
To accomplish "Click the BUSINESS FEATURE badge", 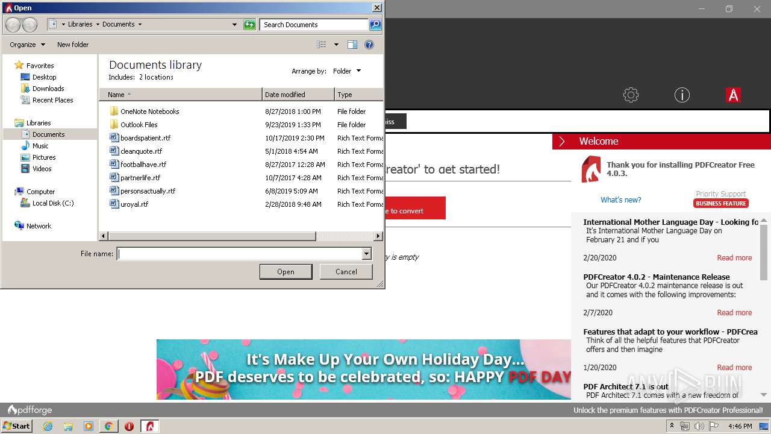I will 721,203.
